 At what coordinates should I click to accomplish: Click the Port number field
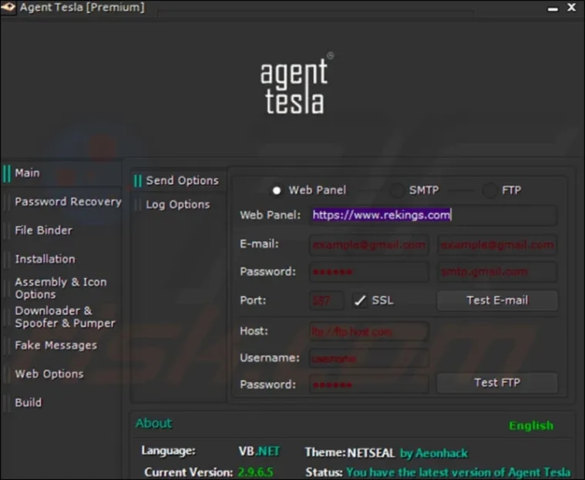(327, 300)
